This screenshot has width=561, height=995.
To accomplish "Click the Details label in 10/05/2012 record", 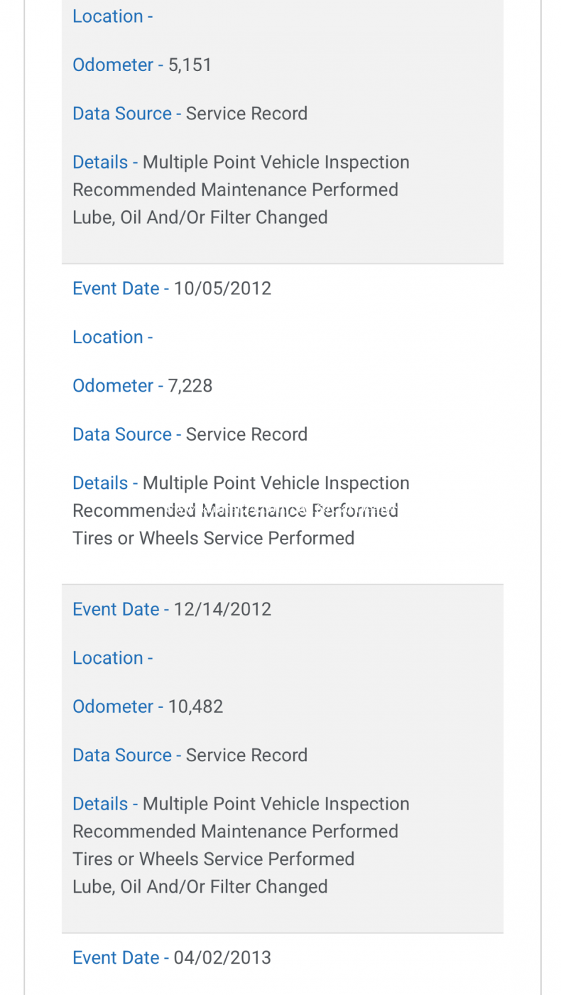I will (x=105, y=483).
